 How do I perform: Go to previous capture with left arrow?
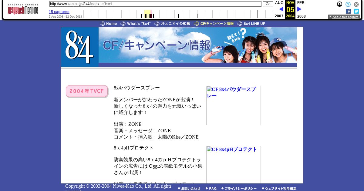pos(281,9)
